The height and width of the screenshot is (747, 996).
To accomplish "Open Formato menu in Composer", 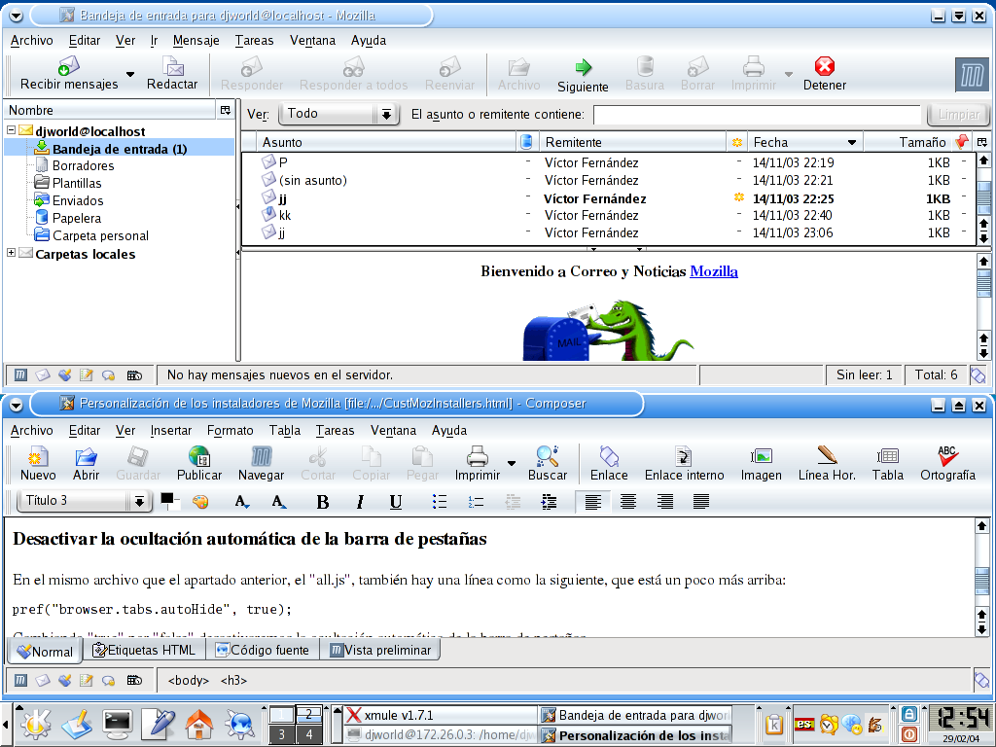I will click(x=230, y=430).
